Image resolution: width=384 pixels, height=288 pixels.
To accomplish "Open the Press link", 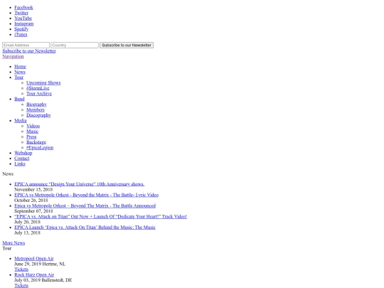I will point(31,137).
